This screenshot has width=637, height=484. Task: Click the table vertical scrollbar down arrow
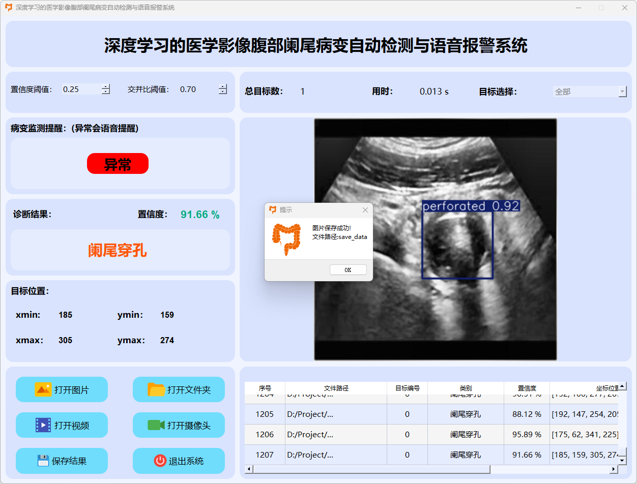click(622, 461)
